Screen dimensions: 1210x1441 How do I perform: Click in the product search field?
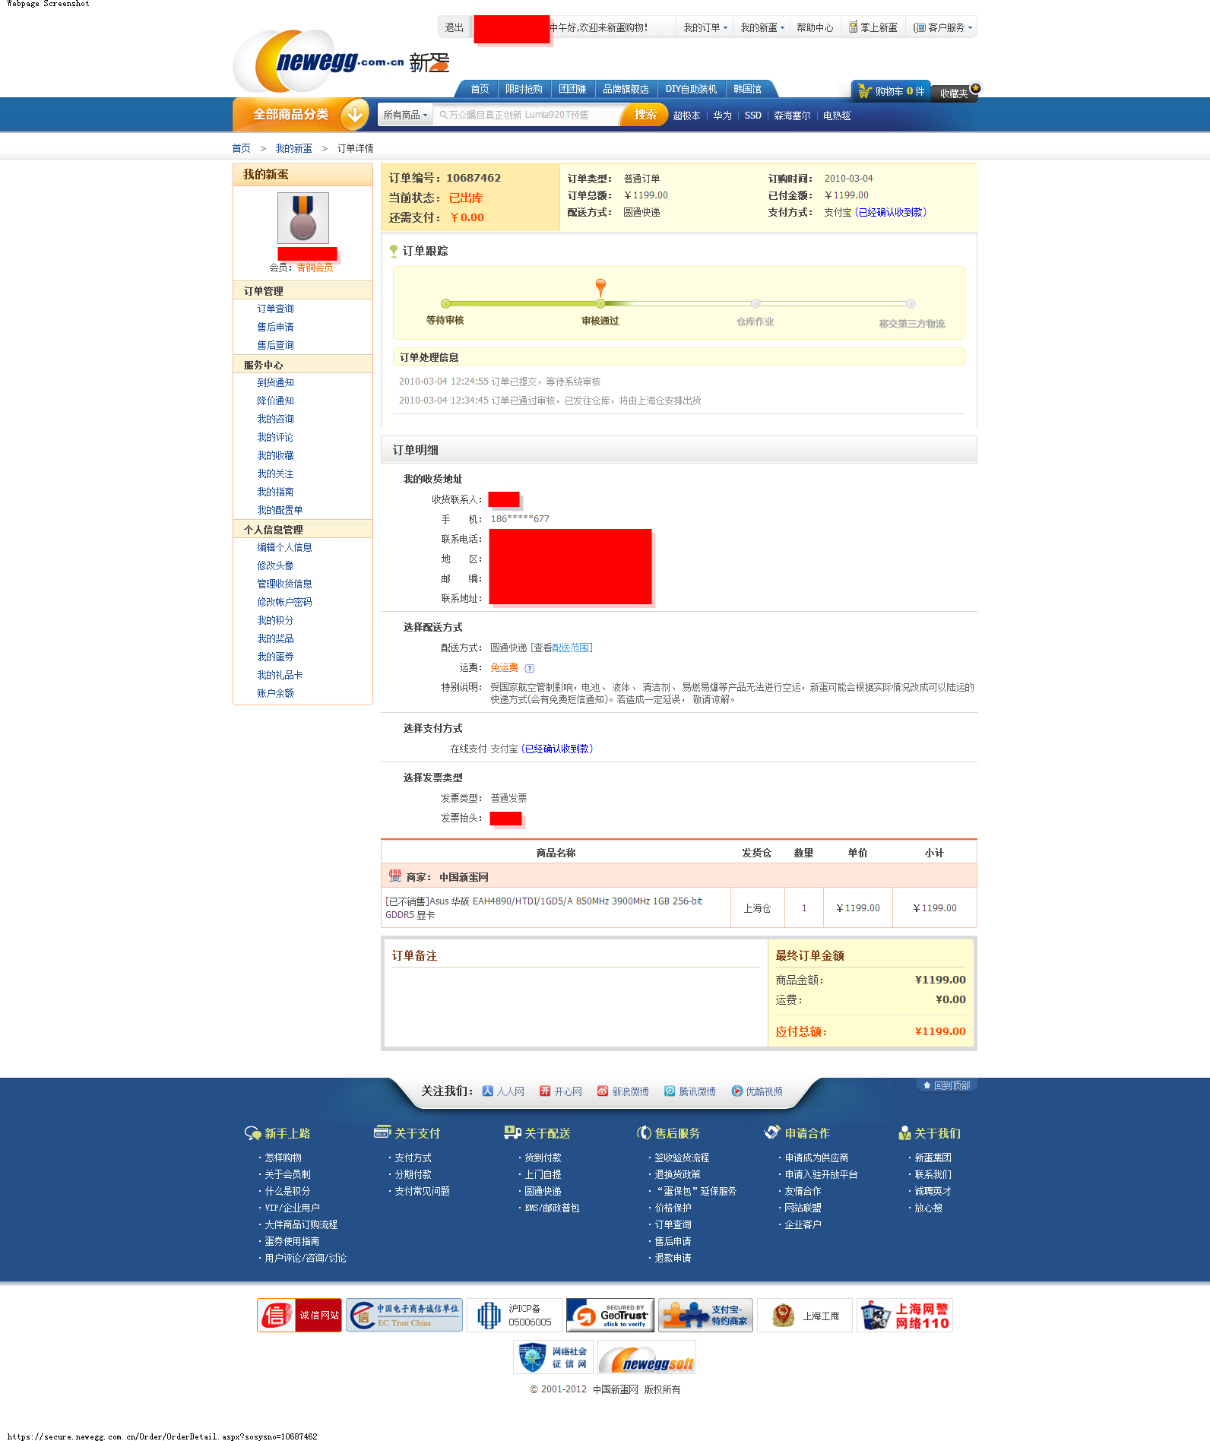tap(528, 116)
